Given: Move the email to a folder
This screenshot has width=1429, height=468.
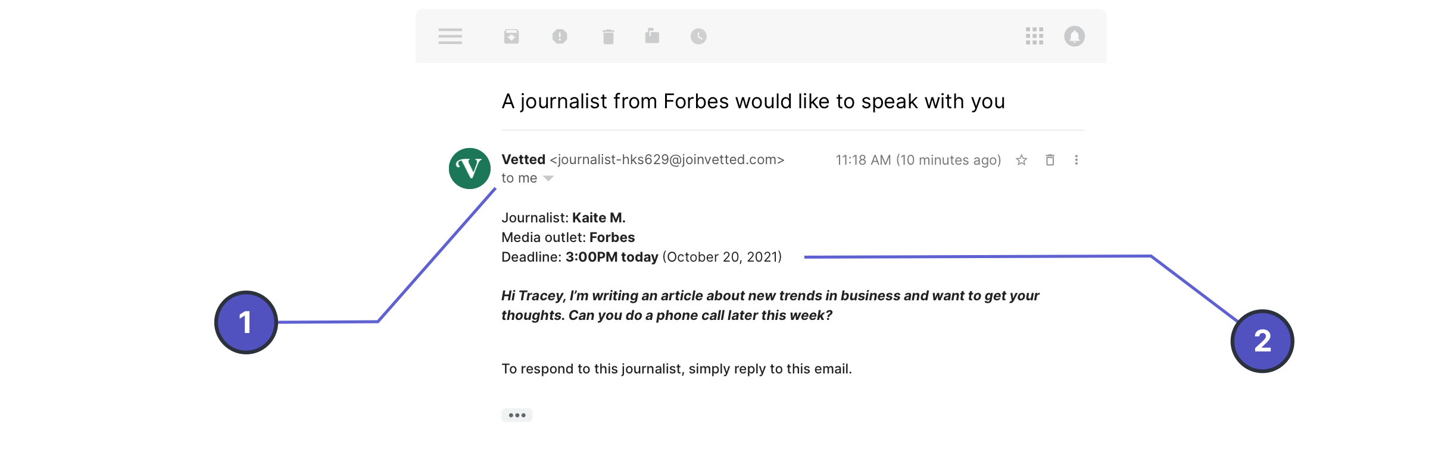Looking at the screenshot, I should tap(652, 36).
